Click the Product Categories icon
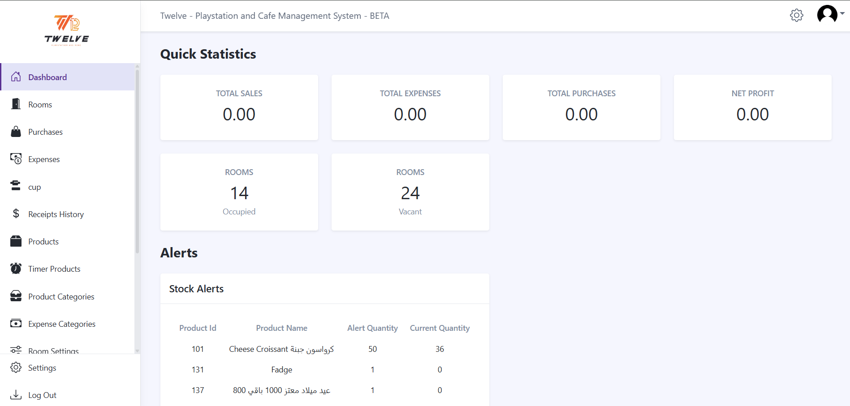850x406 pixels. [x=16, y=296]
